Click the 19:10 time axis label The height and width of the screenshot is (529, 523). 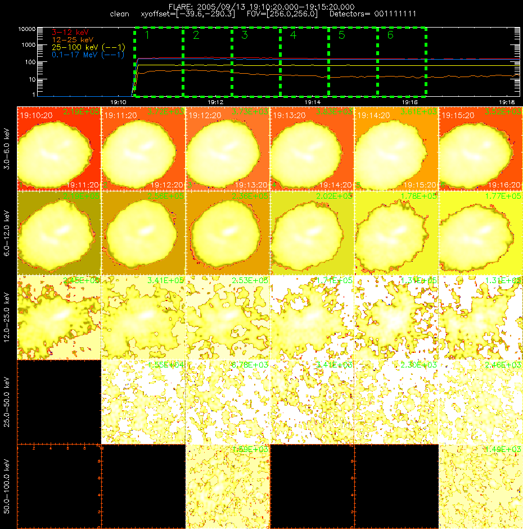coord(118,102)
